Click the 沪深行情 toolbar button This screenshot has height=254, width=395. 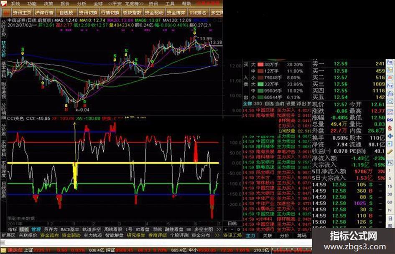(44, 13)
